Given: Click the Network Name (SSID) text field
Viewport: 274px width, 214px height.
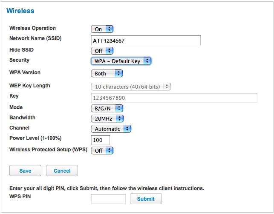Looking at the screenshot, I should [146, 40].
